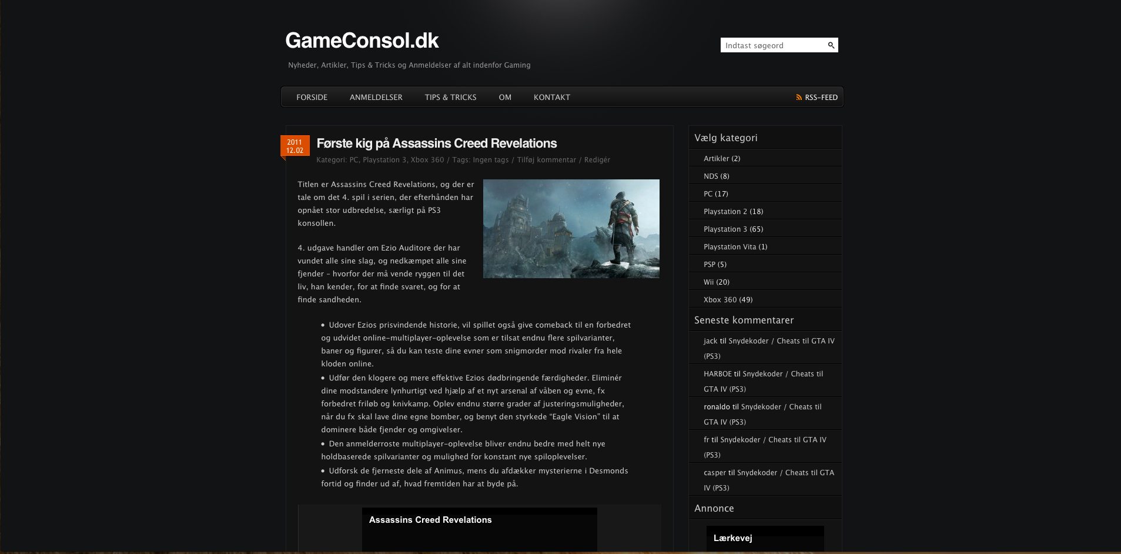The image size is (1121, 554).
Task: Click the 'Redigér' link
Action: (x=597, y=160)
